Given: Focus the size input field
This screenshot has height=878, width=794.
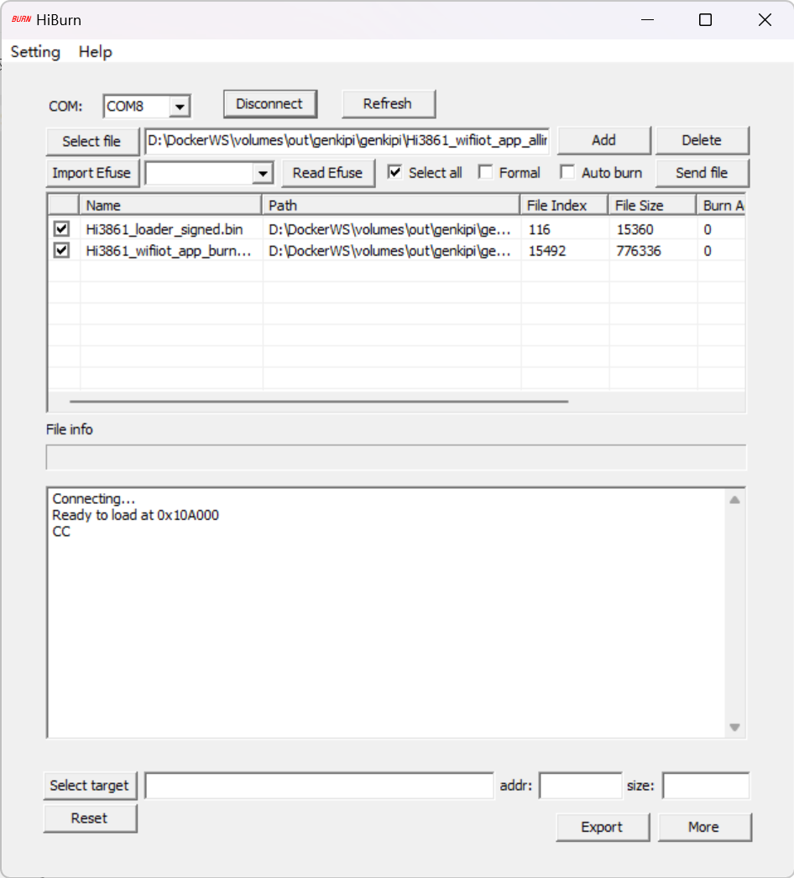Looking at the screenshot, I should (x=706, y=786).
